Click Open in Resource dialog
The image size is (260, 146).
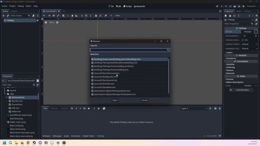click(115, 100)
